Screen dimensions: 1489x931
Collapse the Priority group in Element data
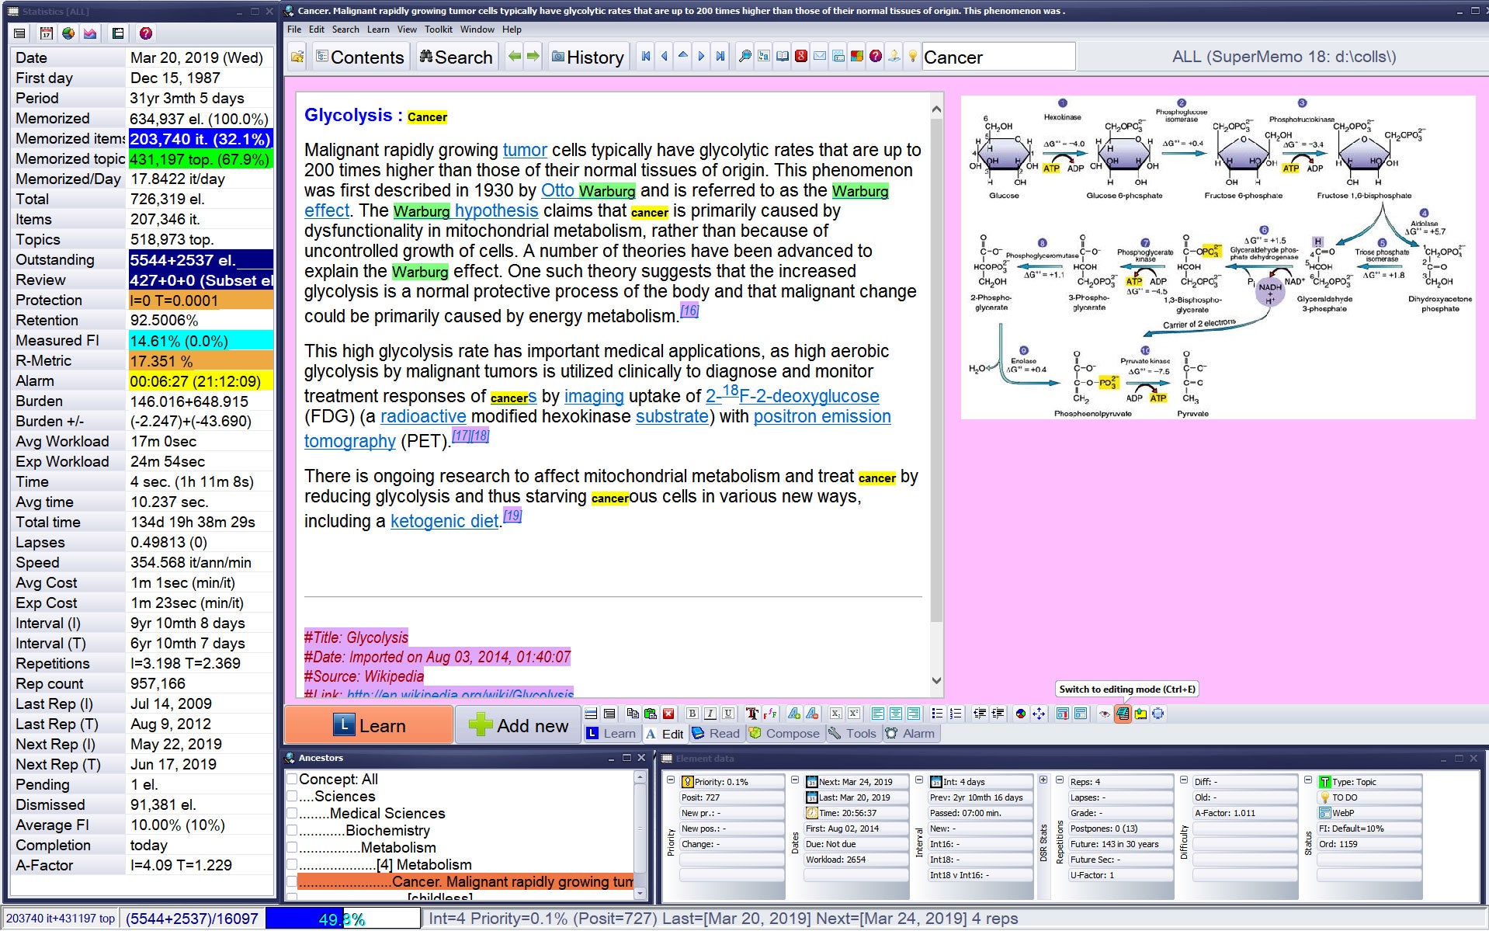671,780
